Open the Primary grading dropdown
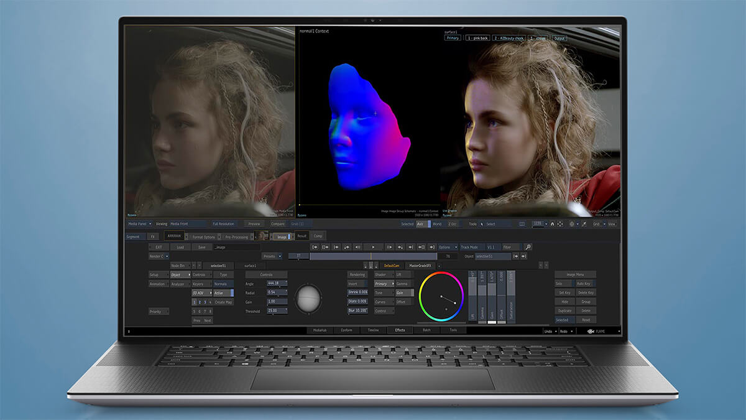Screen dimensions: 746x420 [384, 284]
